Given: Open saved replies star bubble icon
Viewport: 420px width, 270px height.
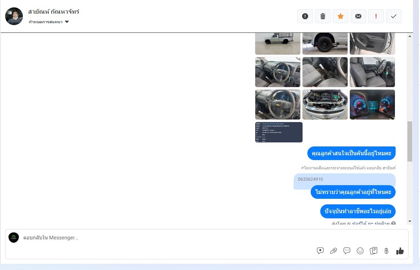Looking at the screenshot, I should point(320,251).
